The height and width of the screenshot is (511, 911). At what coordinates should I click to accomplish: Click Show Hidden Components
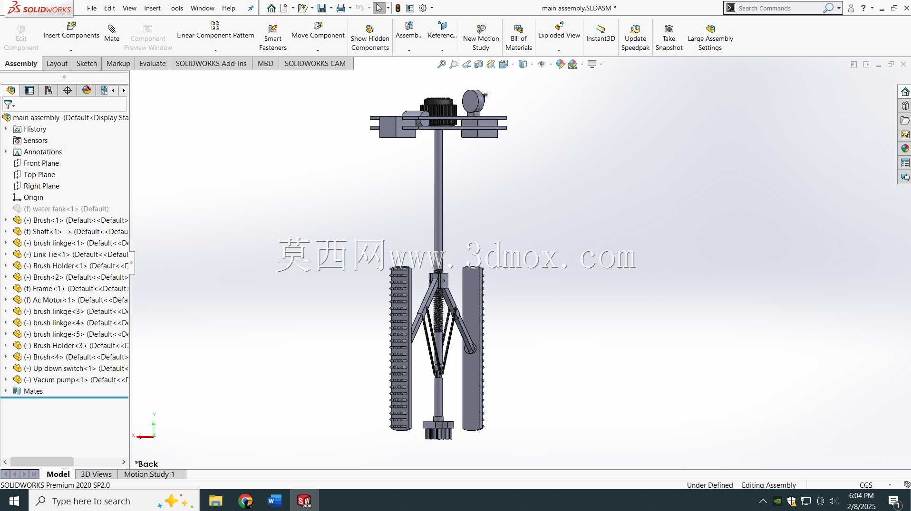click(x=370, y=38)
